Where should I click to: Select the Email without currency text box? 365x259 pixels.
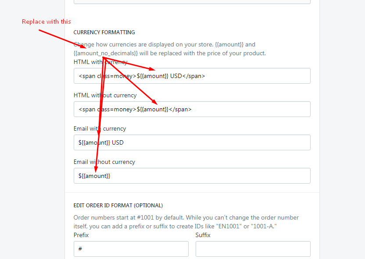click(192, 175)
